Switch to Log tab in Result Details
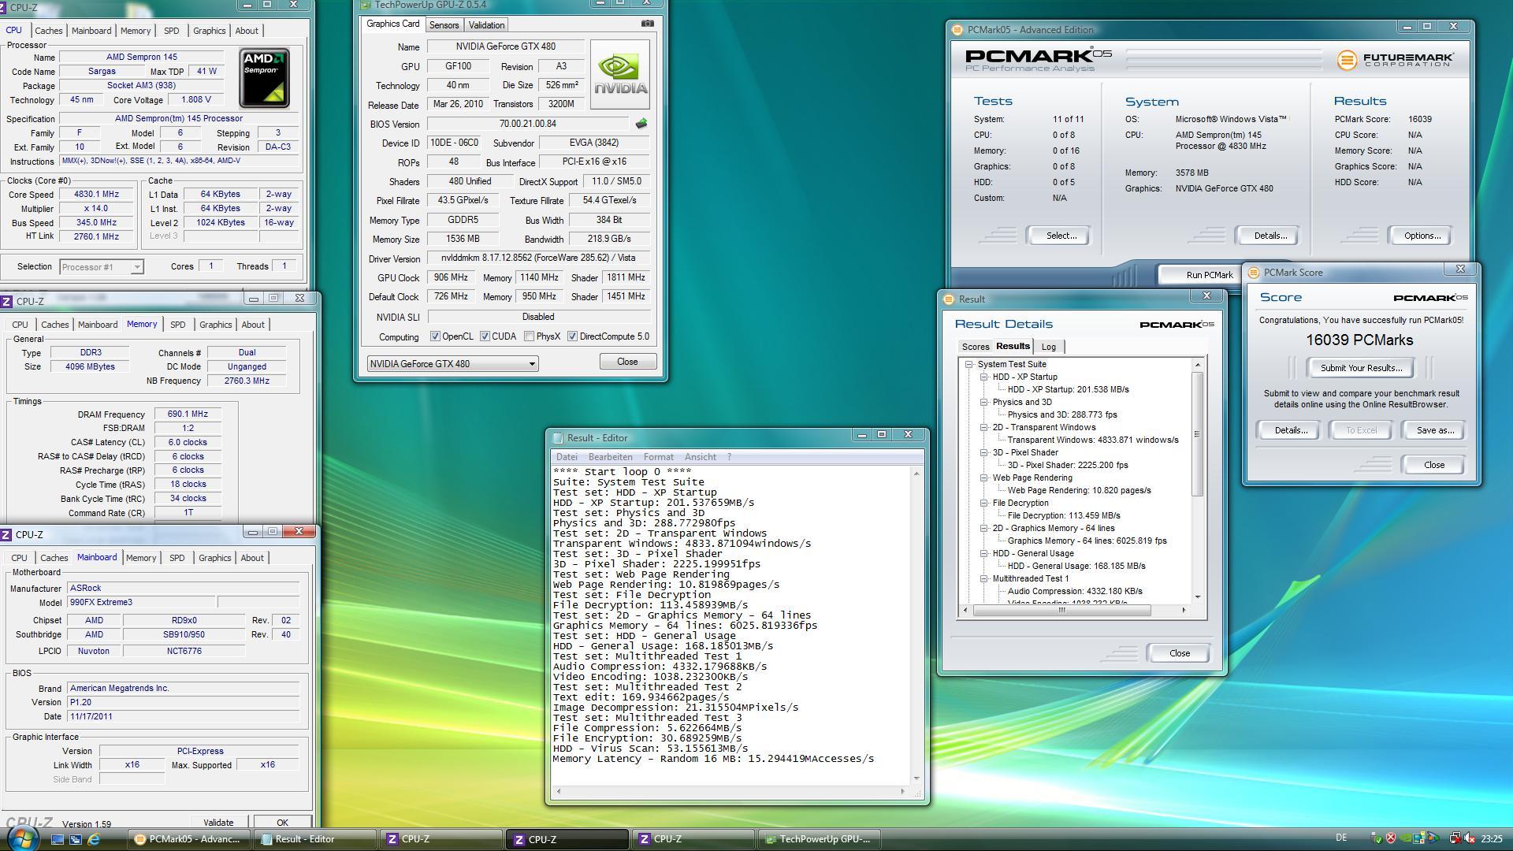The image size is (1513, 851). (x=1048, y=347)
